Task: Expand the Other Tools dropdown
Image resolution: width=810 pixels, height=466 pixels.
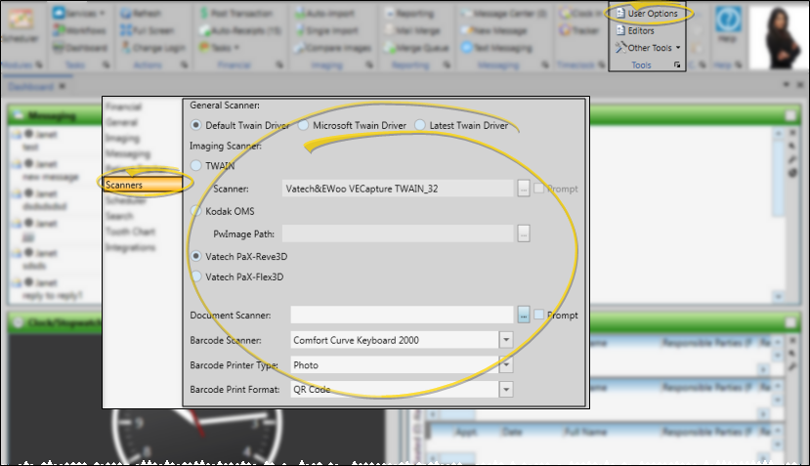Action: click(x=648, y=48)
